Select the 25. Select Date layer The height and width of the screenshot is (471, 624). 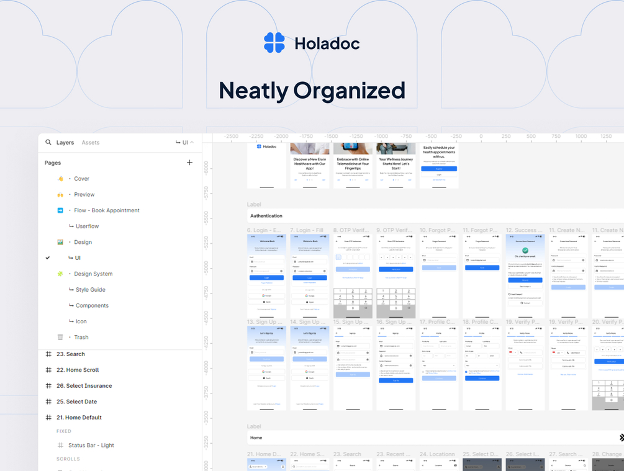tap(77, 401)
